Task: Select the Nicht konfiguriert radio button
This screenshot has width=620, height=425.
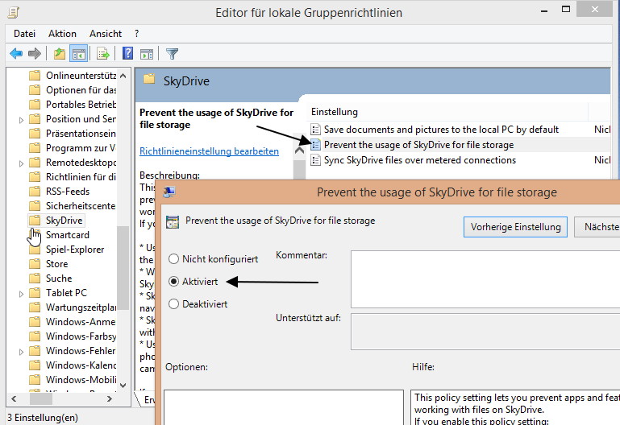Action: 173,259
